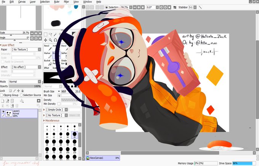Select the Move tool

(x=45, y=40)
